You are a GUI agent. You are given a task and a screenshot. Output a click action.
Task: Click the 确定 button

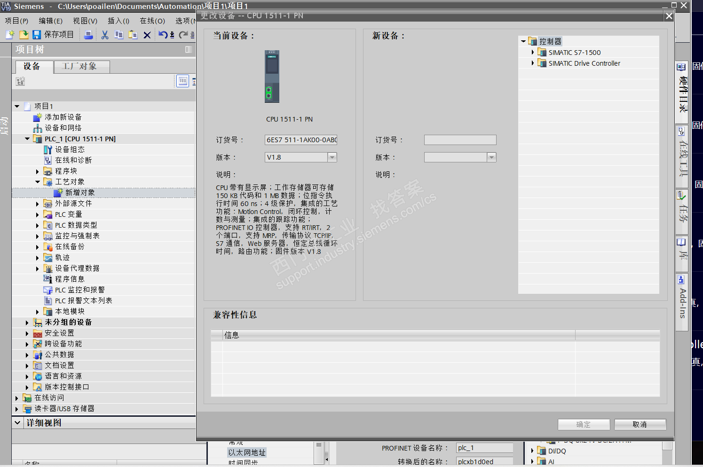(x=584, y=424)
